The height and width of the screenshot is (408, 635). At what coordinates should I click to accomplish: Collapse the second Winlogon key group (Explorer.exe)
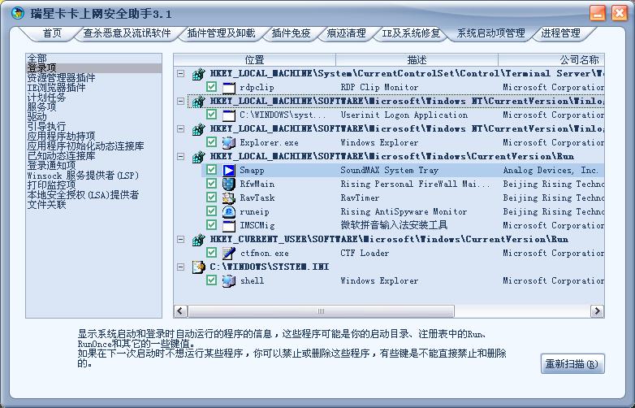click(x=180, y=128)
